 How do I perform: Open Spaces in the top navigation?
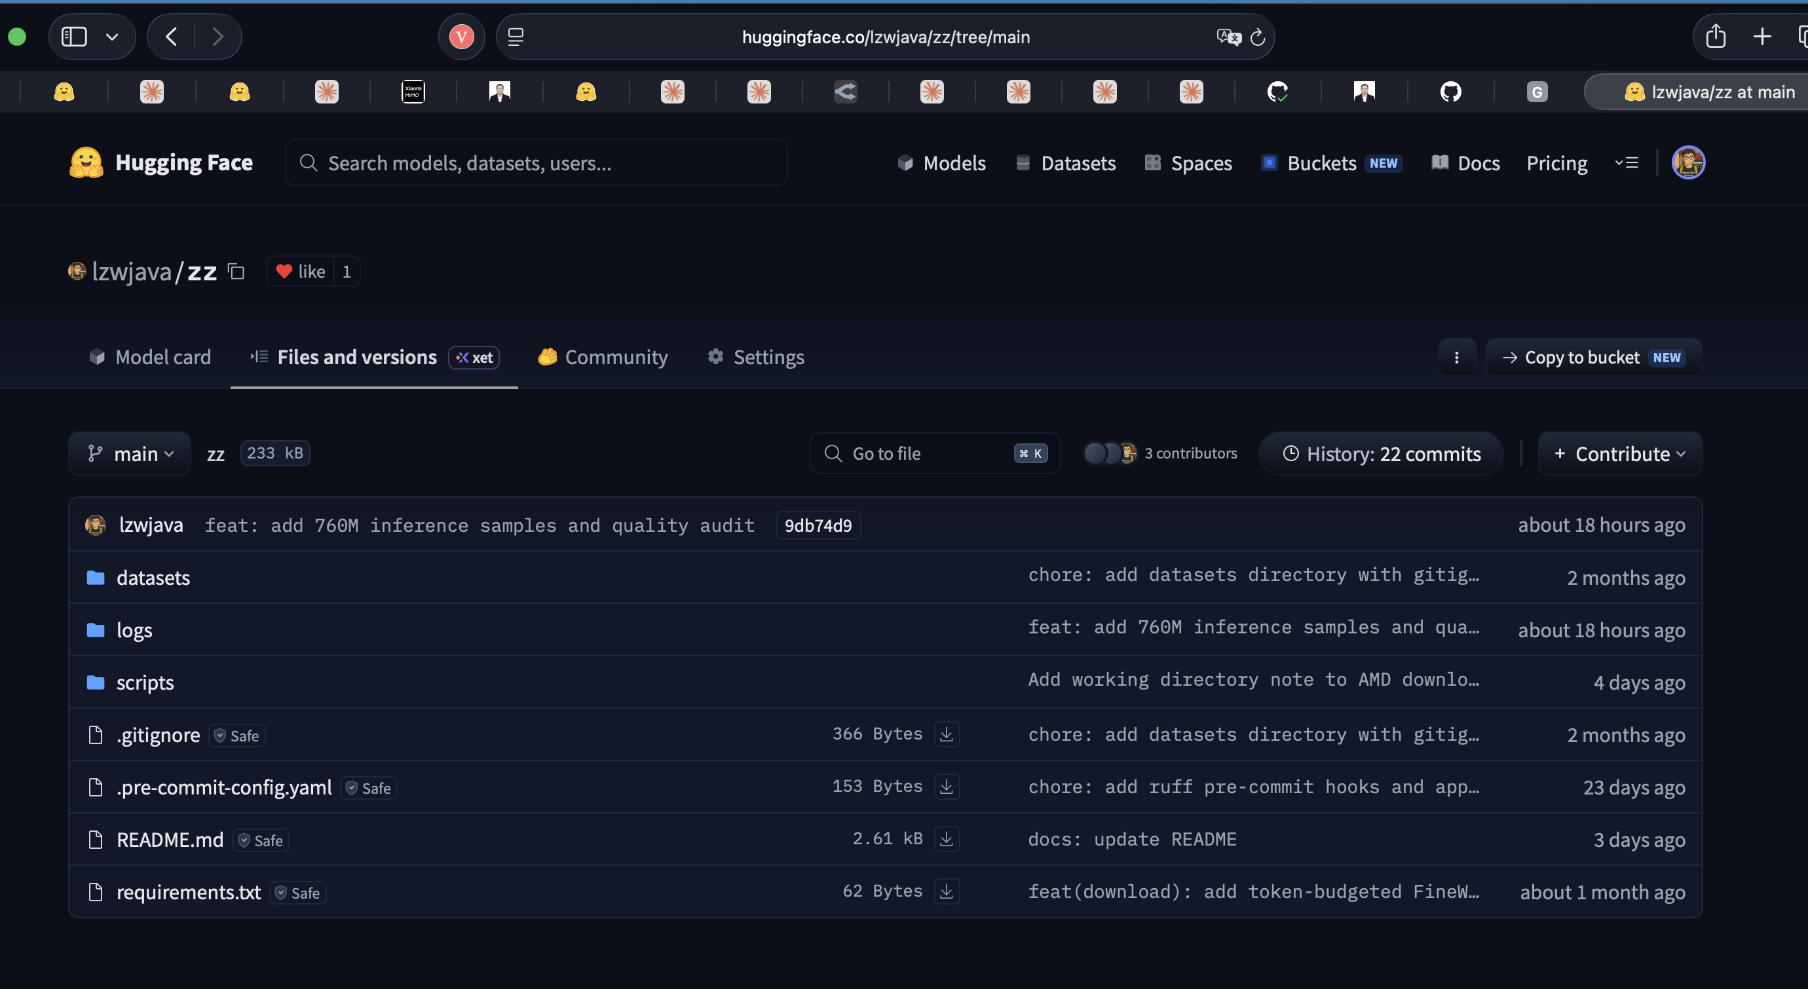tap(1188, 163)
